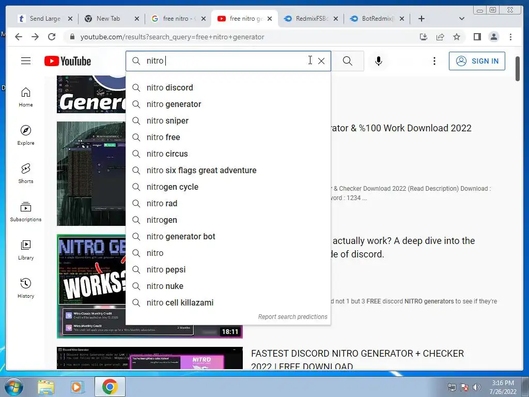This screenshot has height=397, width=529.
Task: Go back with the browser back arrow
Action: click(19, 37)
